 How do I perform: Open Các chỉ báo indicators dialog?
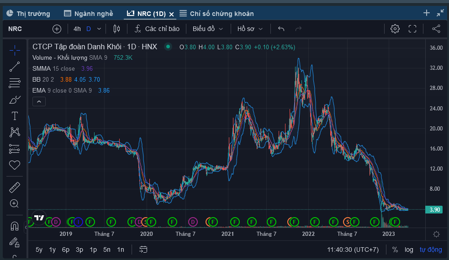(157, 29)
